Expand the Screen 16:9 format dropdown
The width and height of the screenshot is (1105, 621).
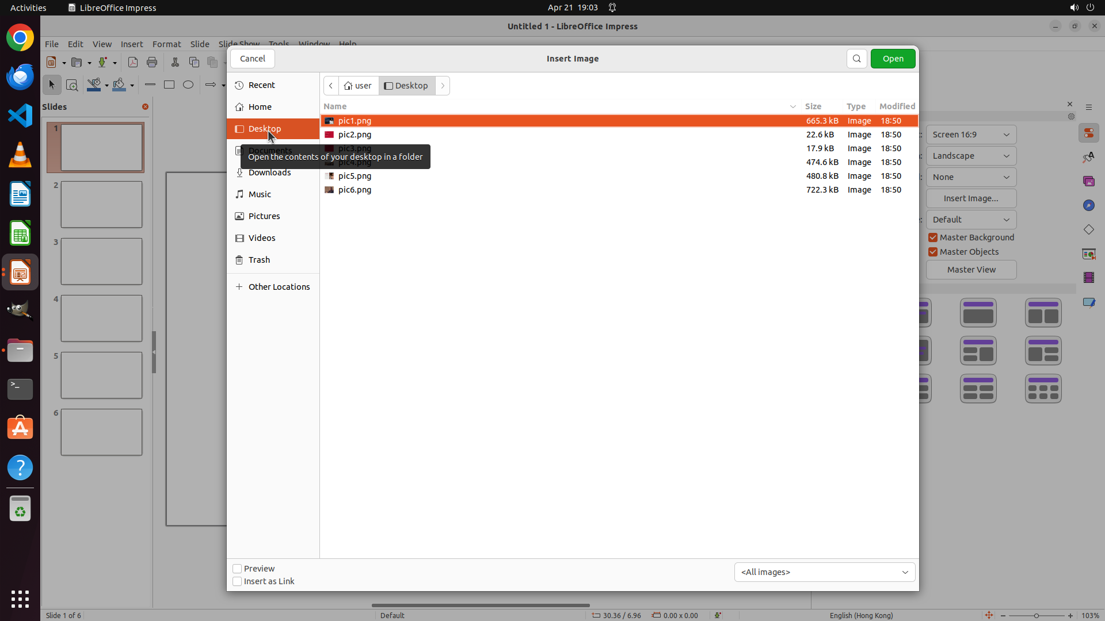click(971, 135)
